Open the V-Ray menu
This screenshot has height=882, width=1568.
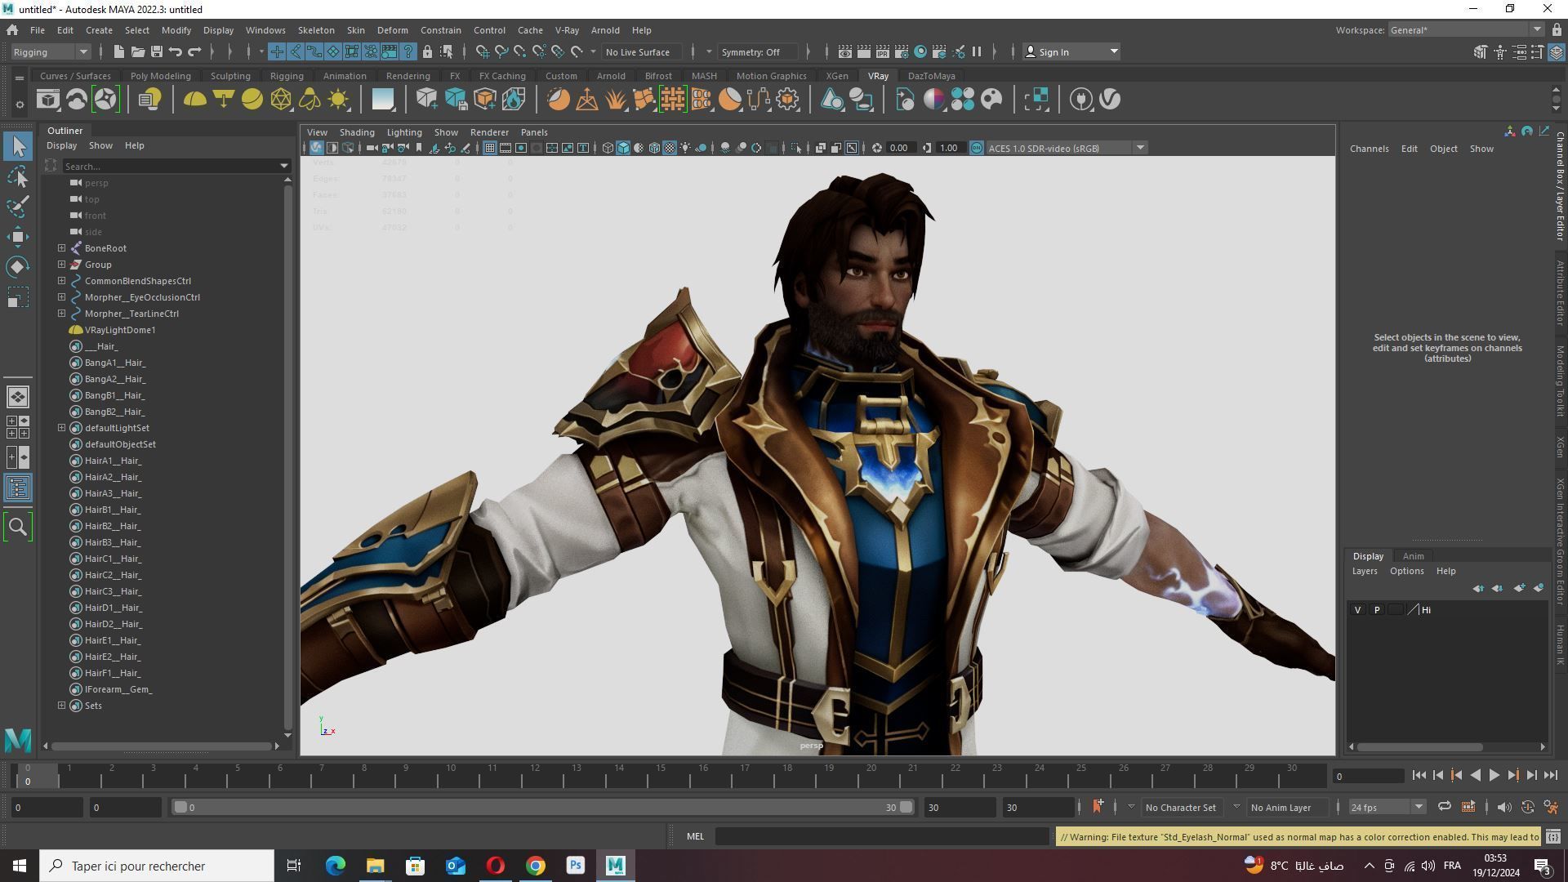[567, 30]
